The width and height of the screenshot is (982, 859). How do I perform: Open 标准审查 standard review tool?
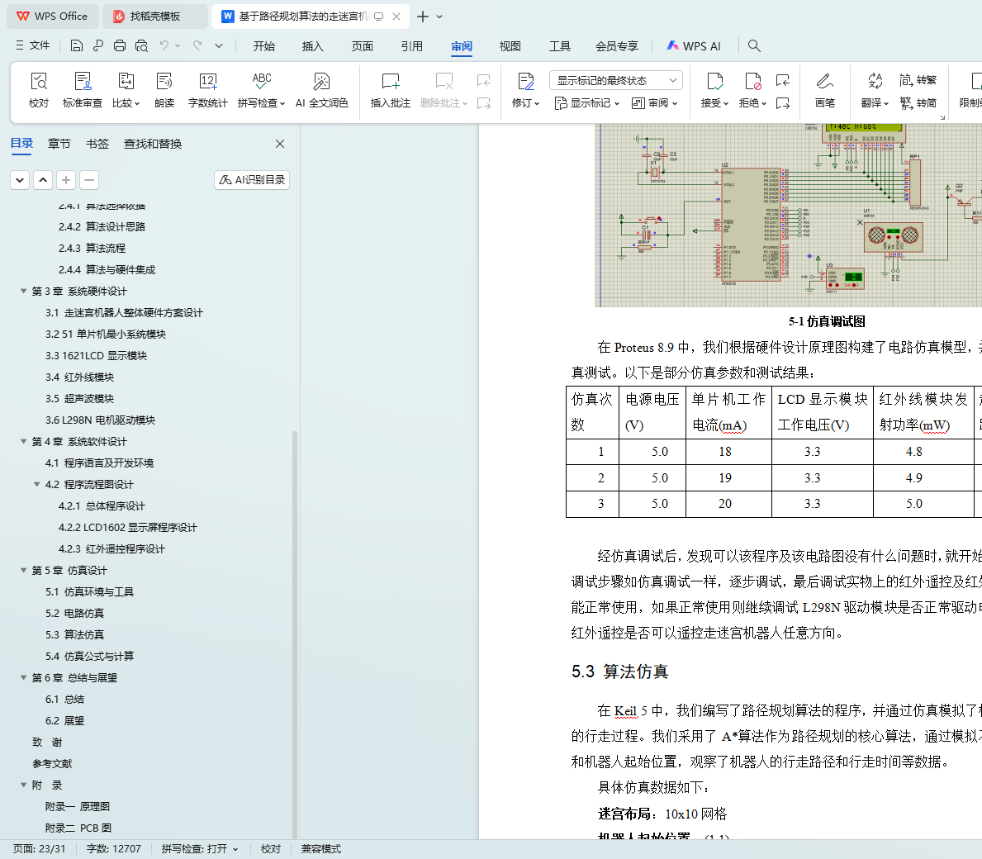[x=82, y=90]
